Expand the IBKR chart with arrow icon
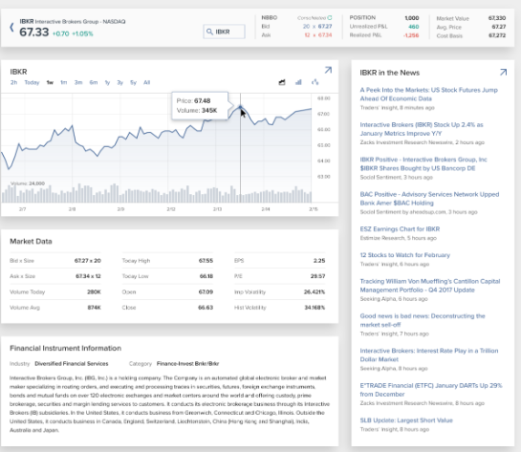The image size is (521, 452). (328, 70)
